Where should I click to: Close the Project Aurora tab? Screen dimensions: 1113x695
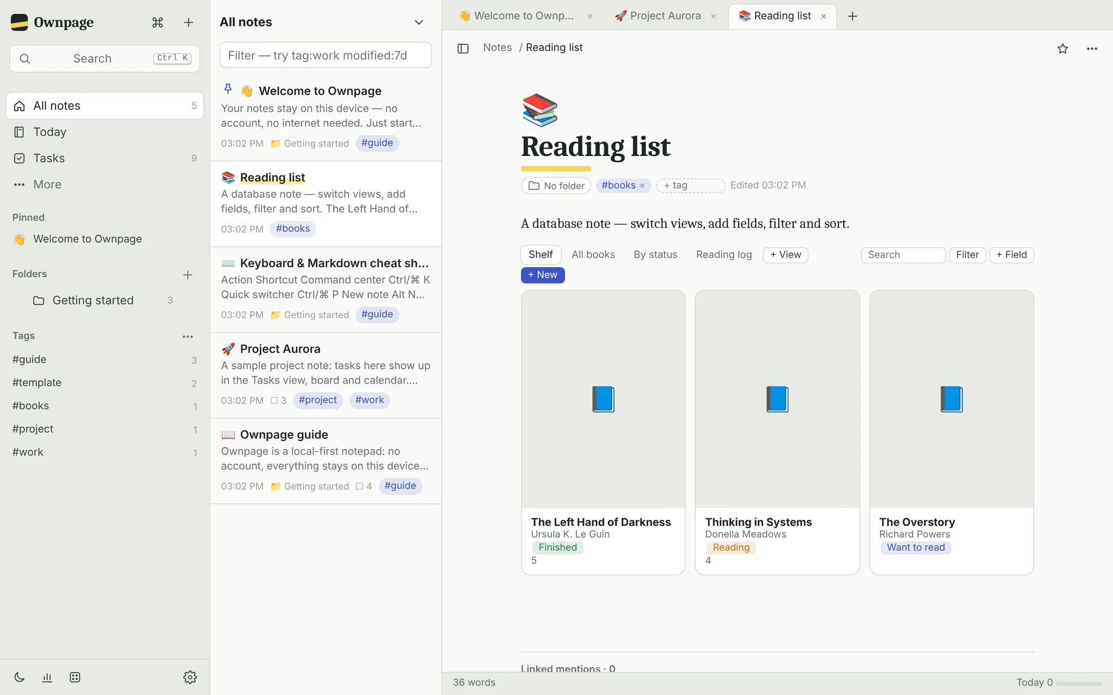pos(714,16)
